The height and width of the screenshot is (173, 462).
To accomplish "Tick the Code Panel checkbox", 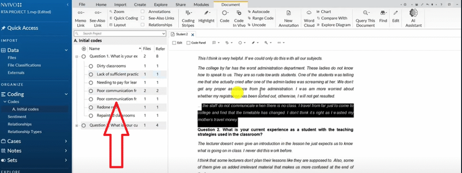I will (x=188, y=43).
